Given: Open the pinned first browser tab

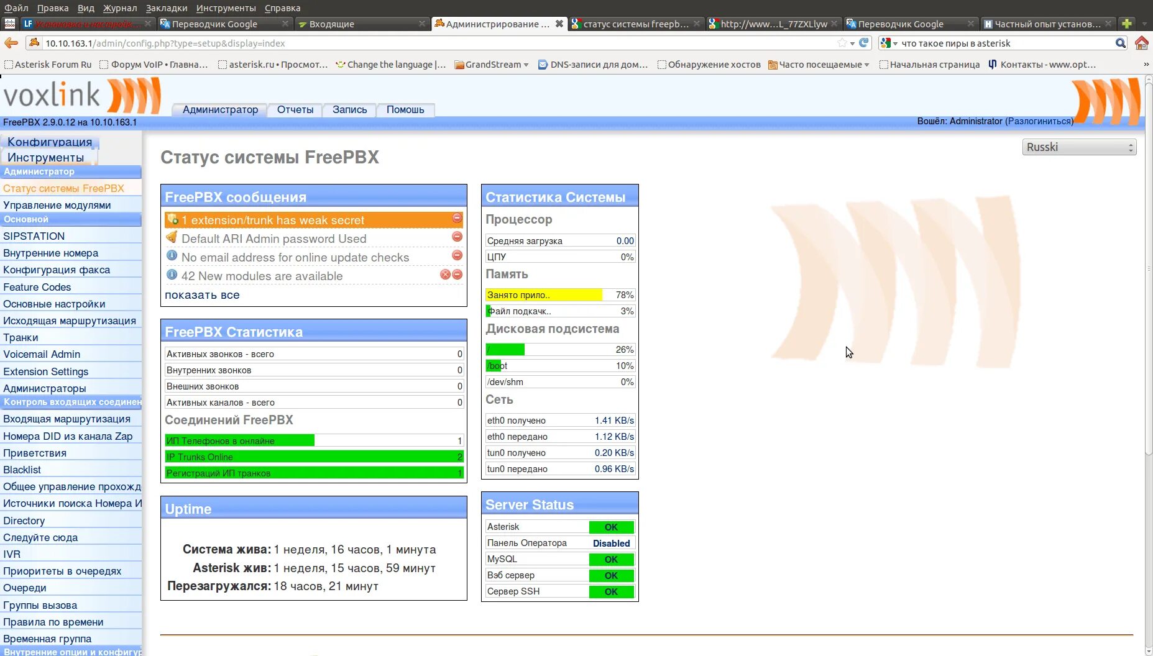Looking at the screenshot, I should [x=10, y=24].
